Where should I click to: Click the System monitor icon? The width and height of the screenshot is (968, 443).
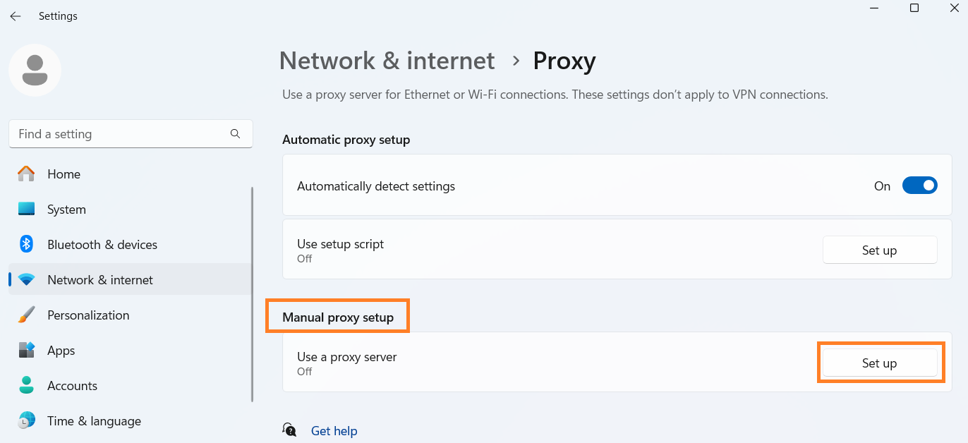(x=26, y=210)
